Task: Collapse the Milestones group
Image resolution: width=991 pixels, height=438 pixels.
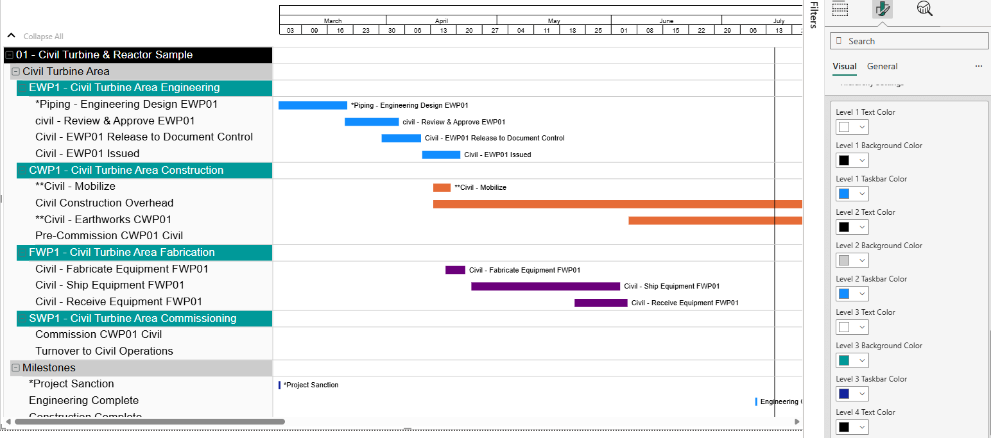Action: click(x=16, y=368)
